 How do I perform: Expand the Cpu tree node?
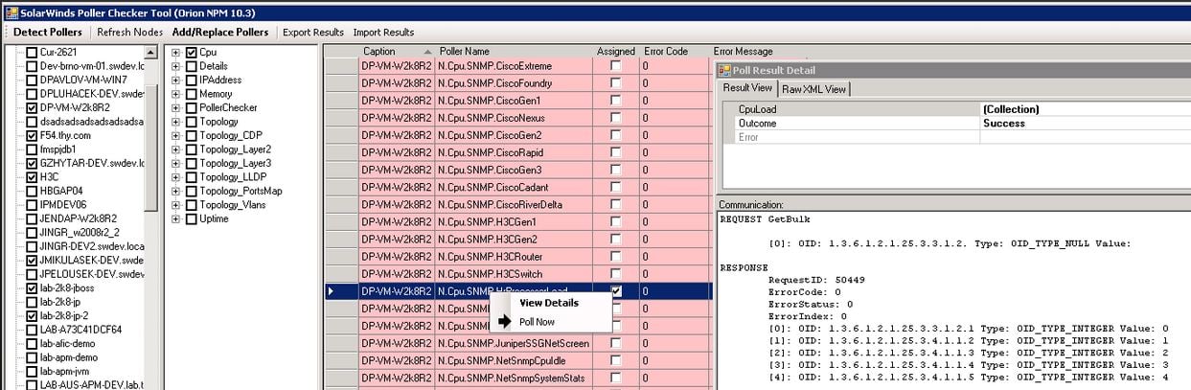coord(176,53)
